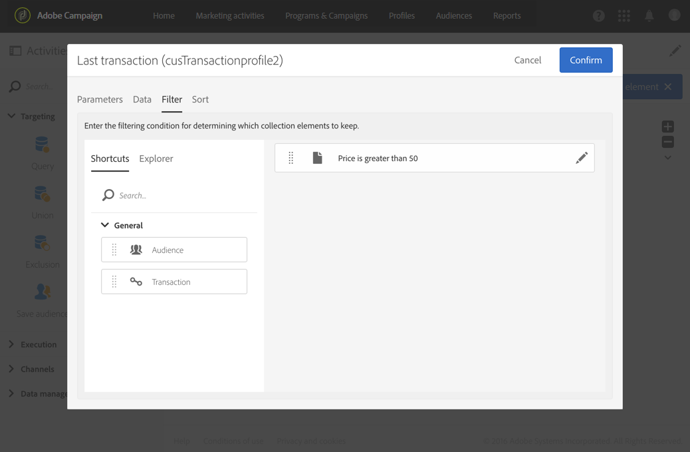Open the apps grid icon
This screenshot has width=690, height=452.
[x=624, y=15]
